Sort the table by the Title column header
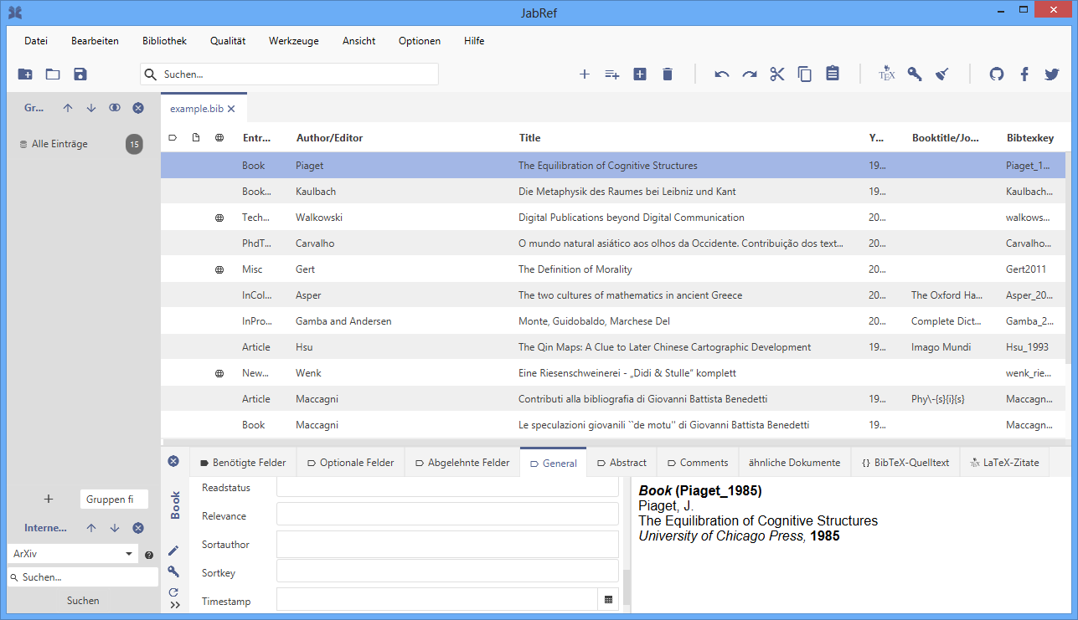 (x=529, y=138)
